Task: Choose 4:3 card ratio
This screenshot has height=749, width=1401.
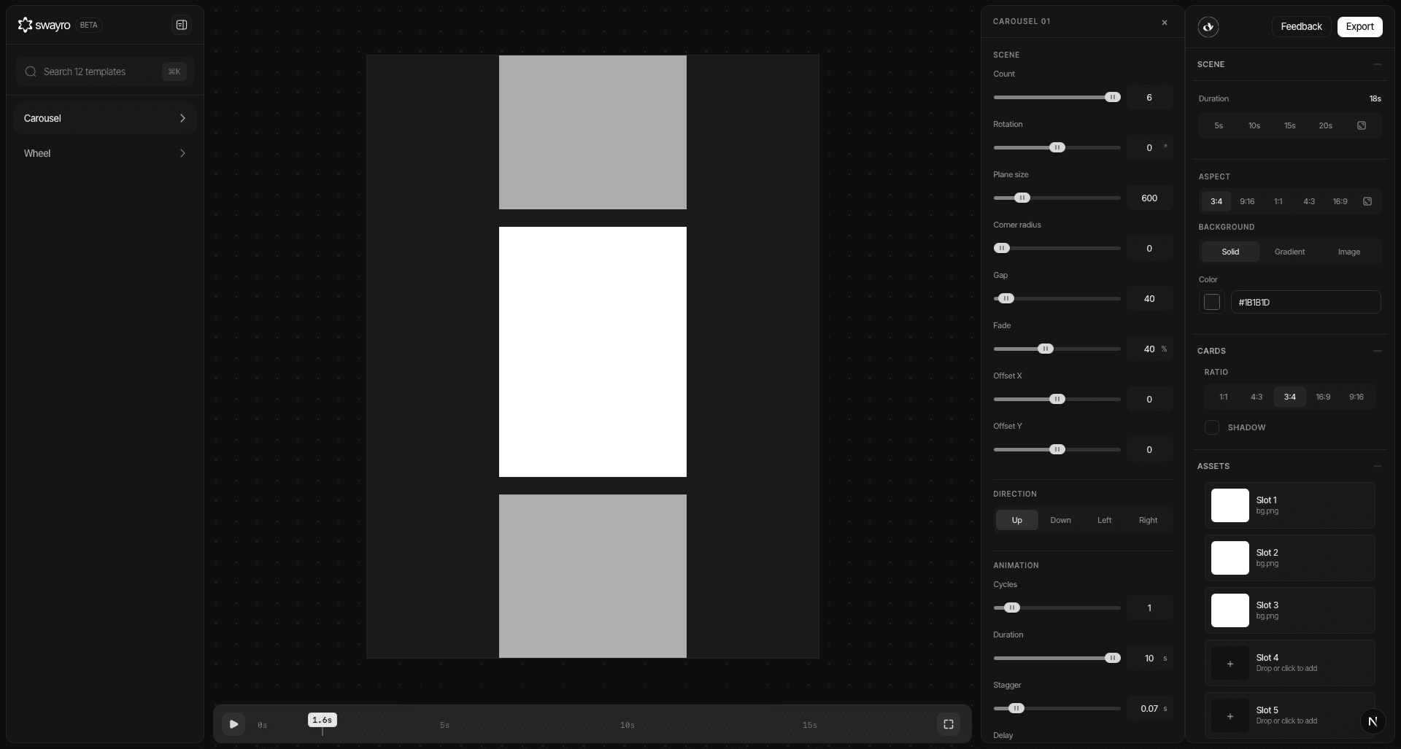Action: (x=1257, y=397)
